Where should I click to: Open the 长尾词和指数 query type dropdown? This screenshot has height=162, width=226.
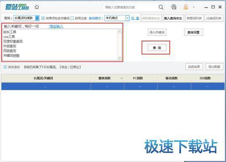coord(26,18)
